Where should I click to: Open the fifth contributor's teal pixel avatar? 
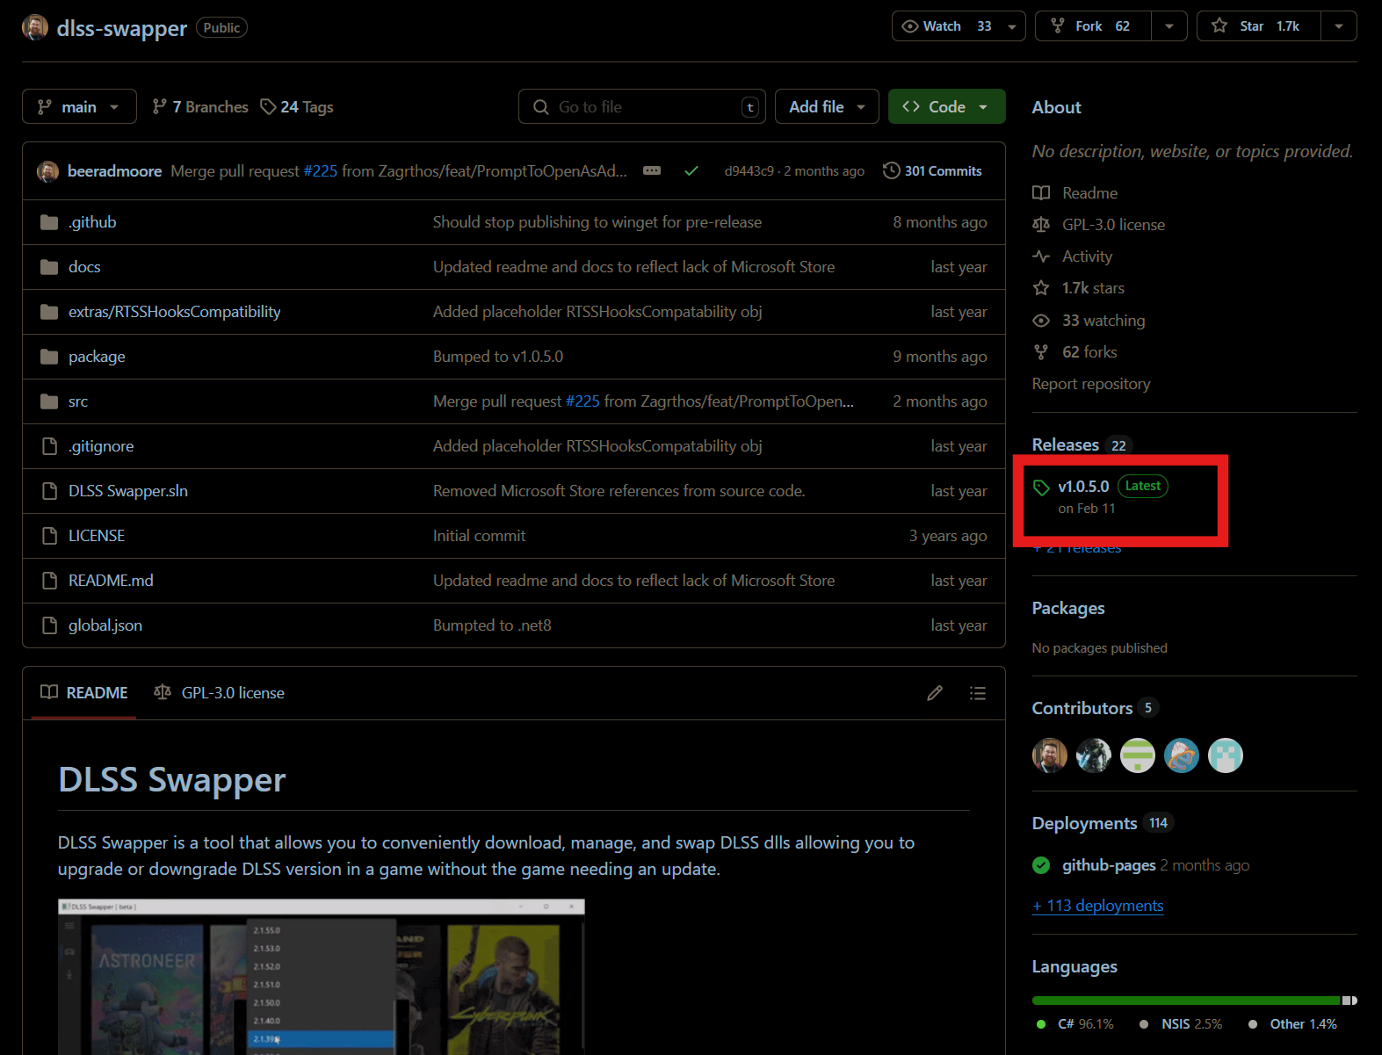click(1226, 755)
